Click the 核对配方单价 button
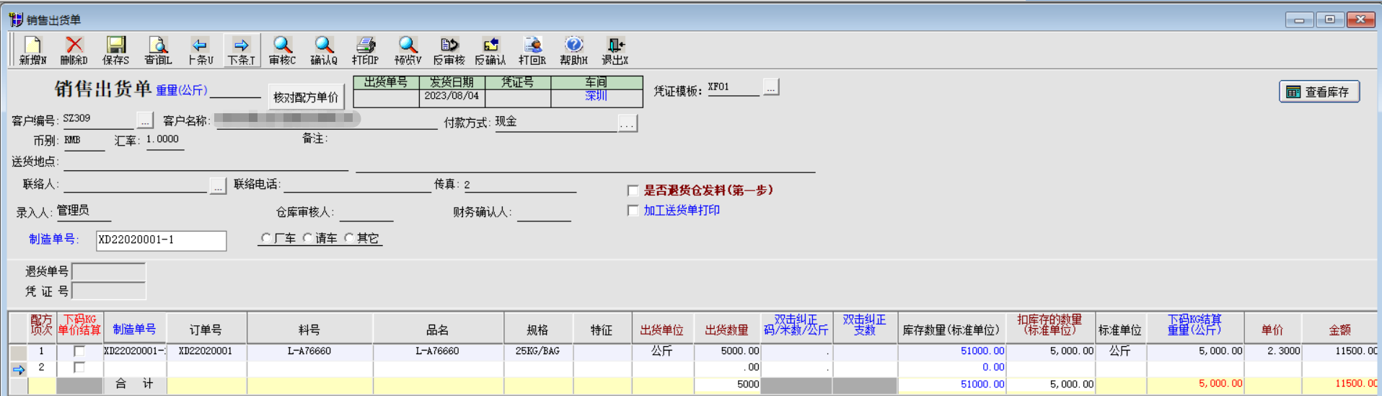The width and height of the screenshot is (1382, 396). (306, 97)
